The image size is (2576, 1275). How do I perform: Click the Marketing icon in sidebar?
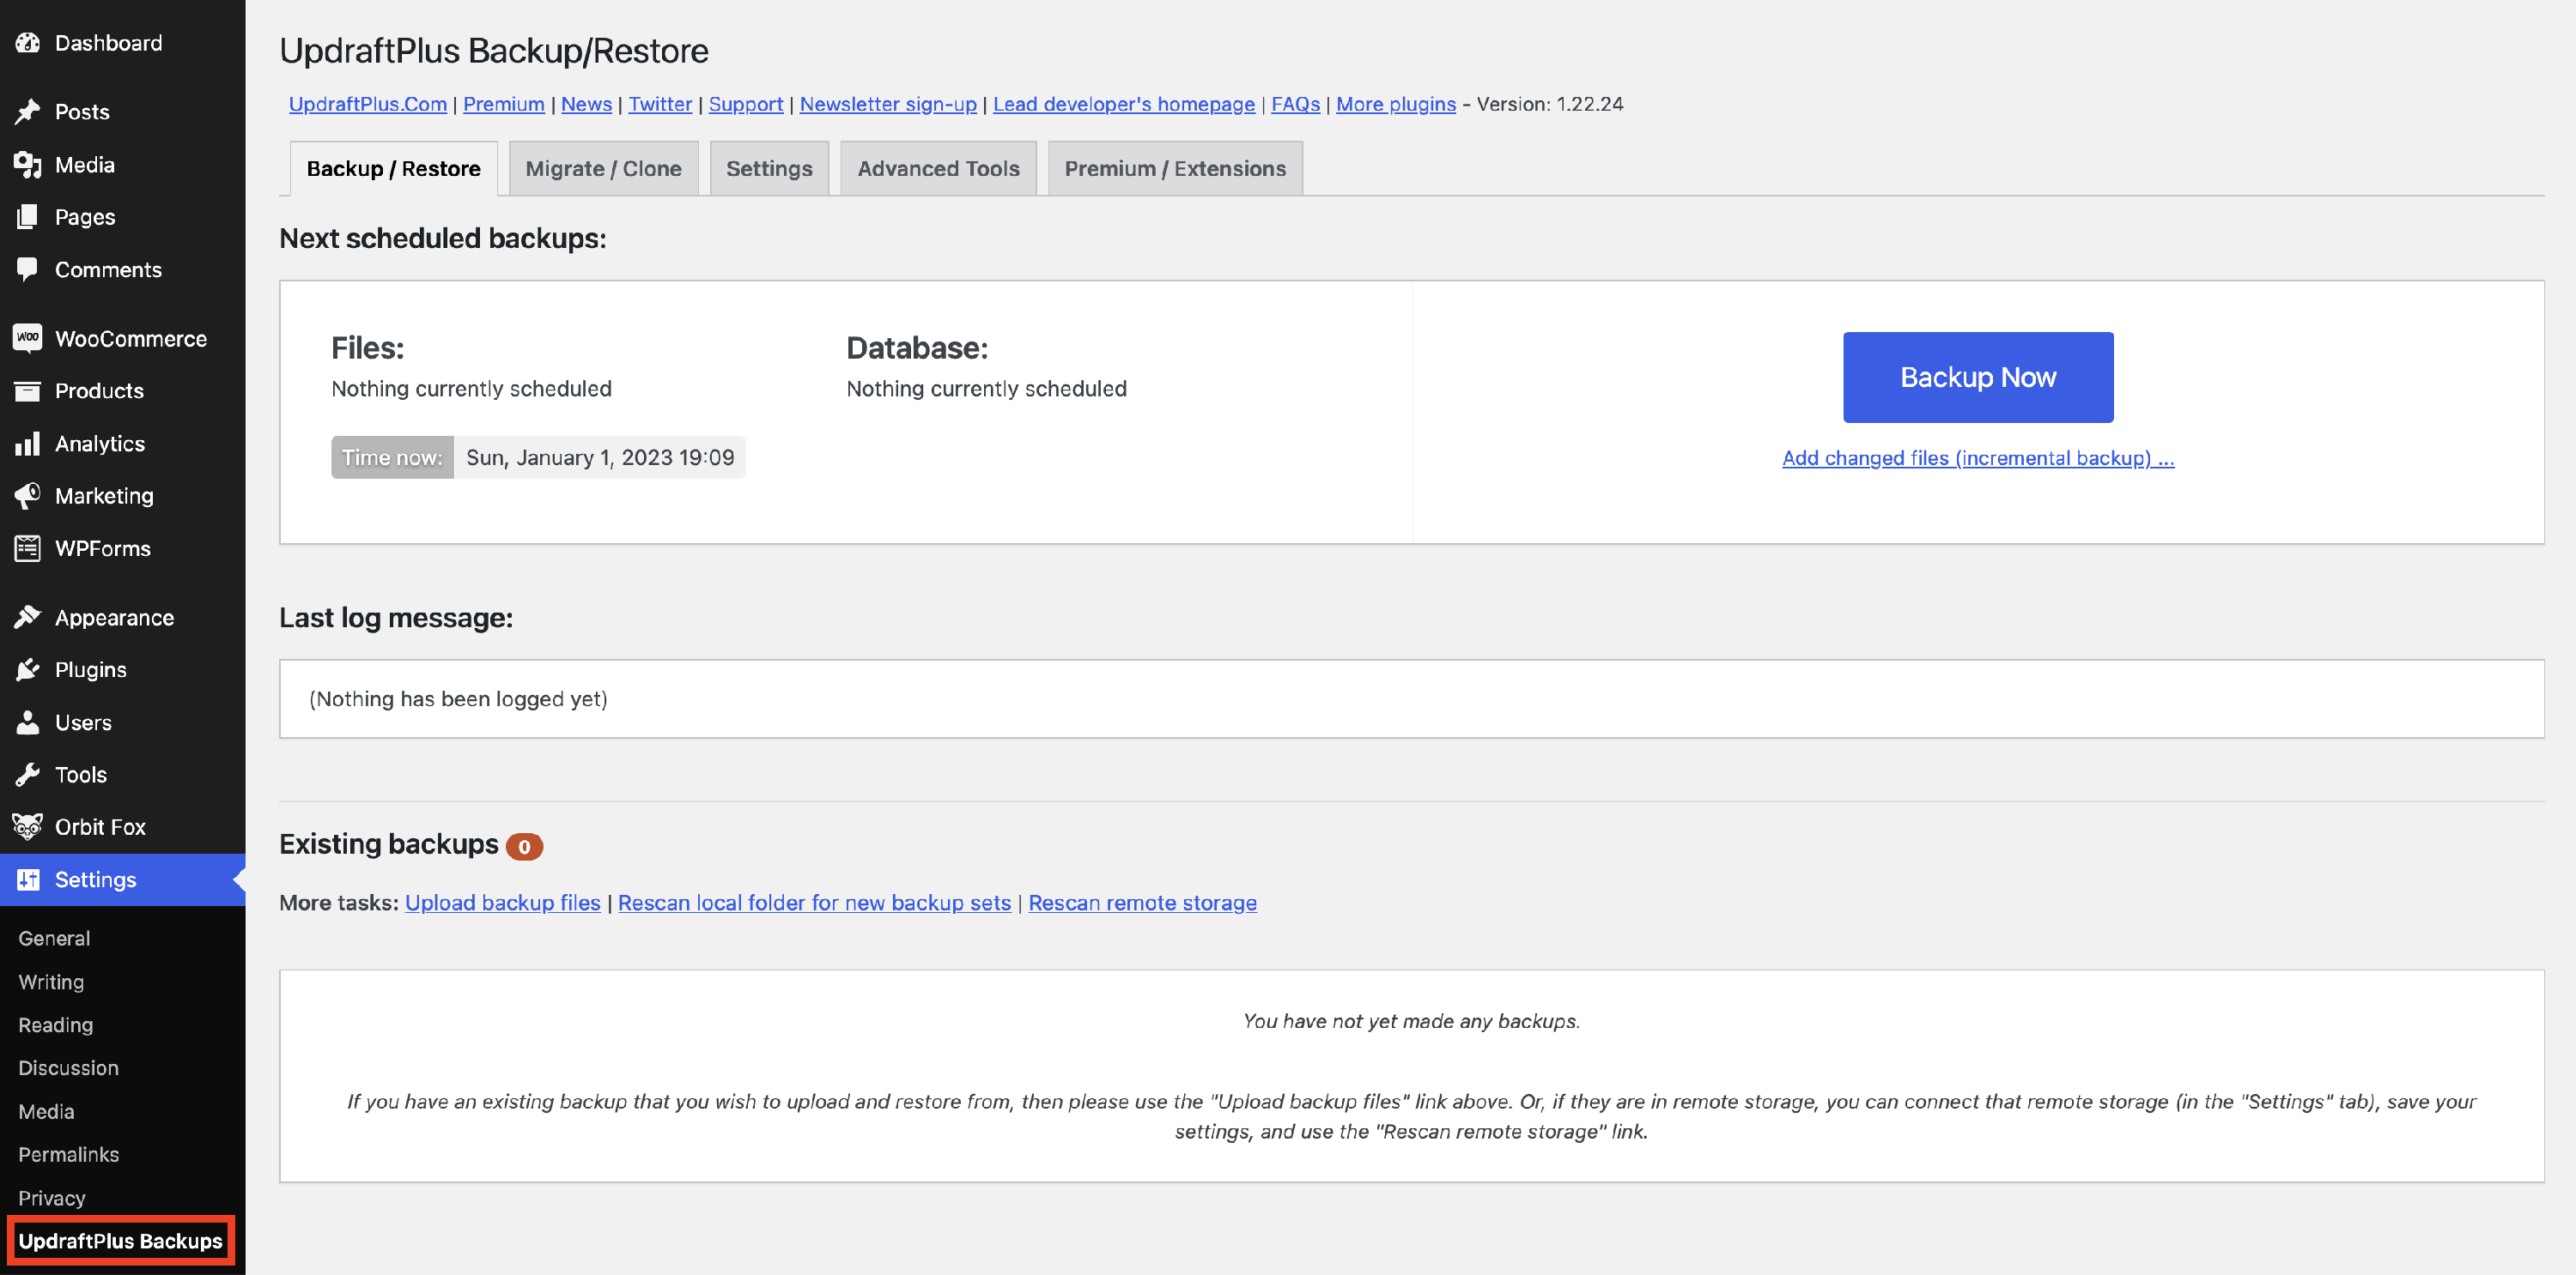click(28, 494)
